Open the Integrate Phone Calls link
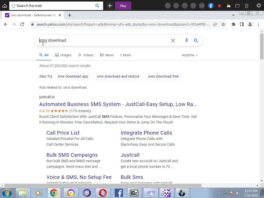Image resolution: width=264 pixels, height=198 pixels. pyautogui.click(x=146, y=133)
